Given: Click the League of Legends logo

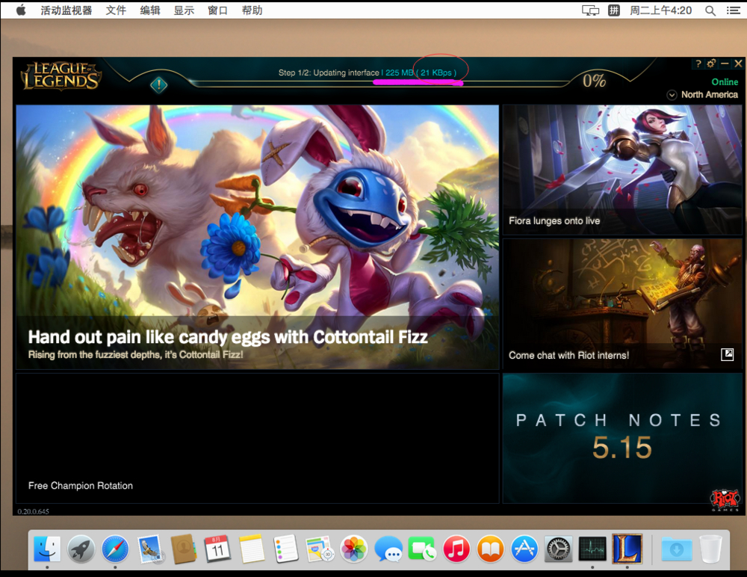Looking at the screenshot, I should tap(61, 76).
